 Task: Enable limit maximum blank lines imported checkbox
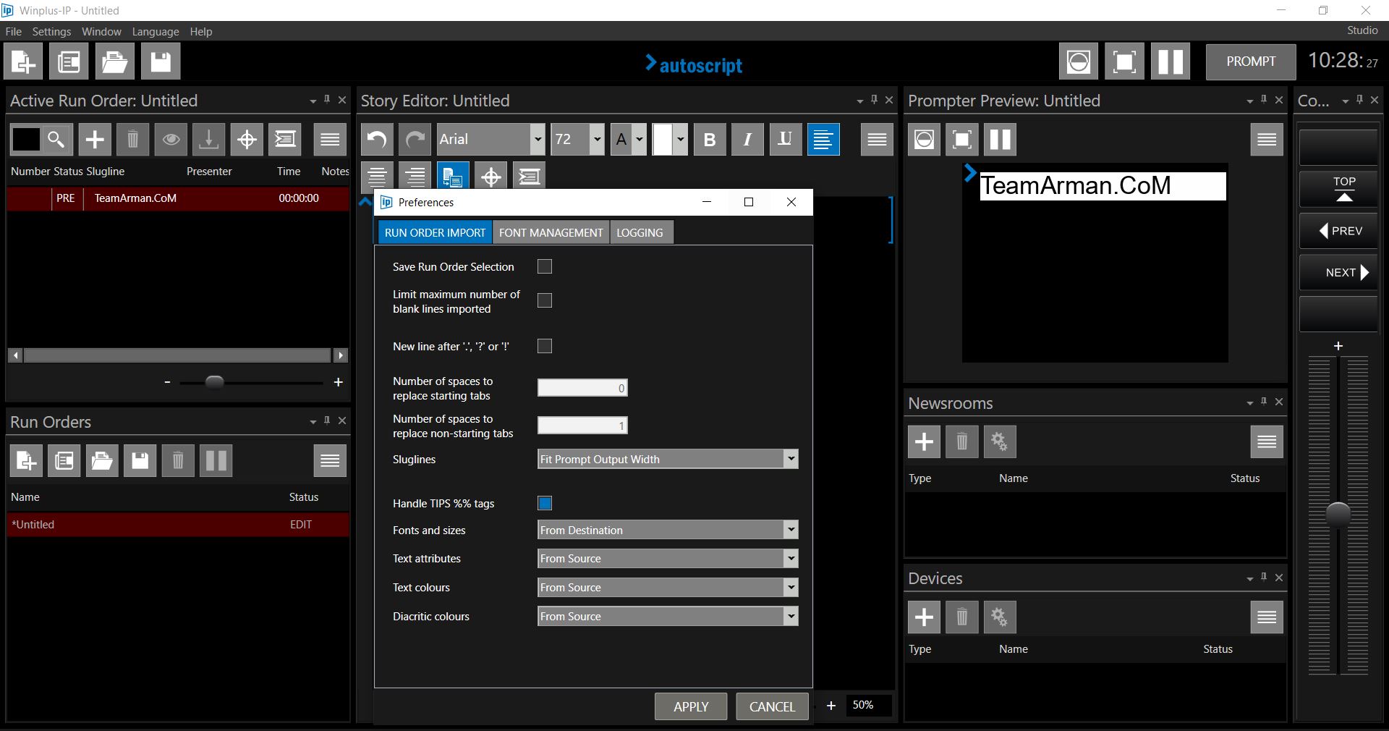click(545, 300)
